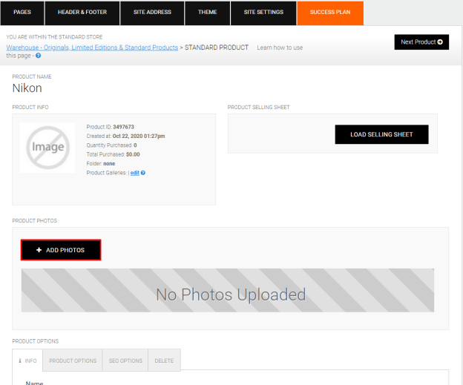The image size is (463, 385).
Task: Click Total Purchased $0.00 value
Action: coord(133,154)
